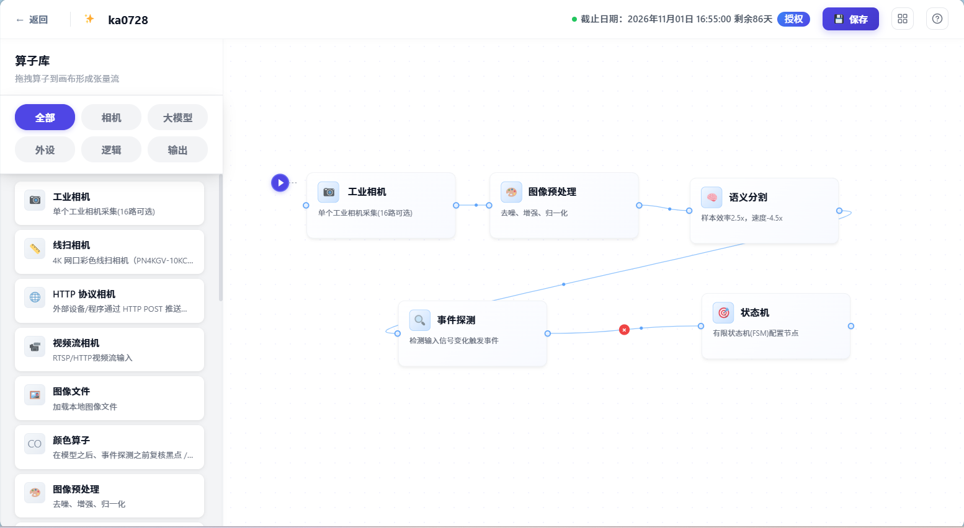Open the 输出 category tab
Viewport: 964px width, 528px height.
tap(177, 149)
